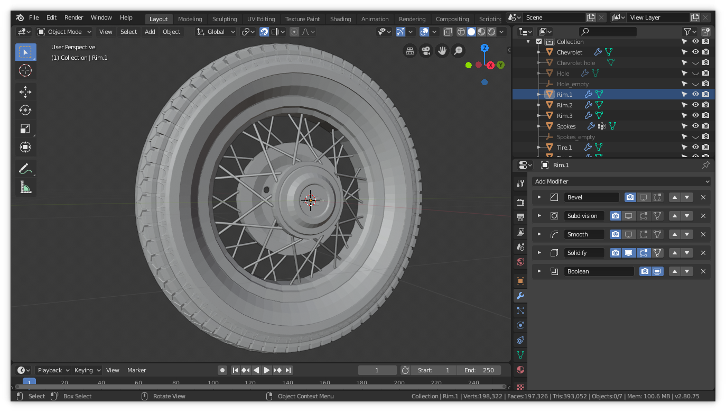Open the Tool properties tab

coord(520,183)
